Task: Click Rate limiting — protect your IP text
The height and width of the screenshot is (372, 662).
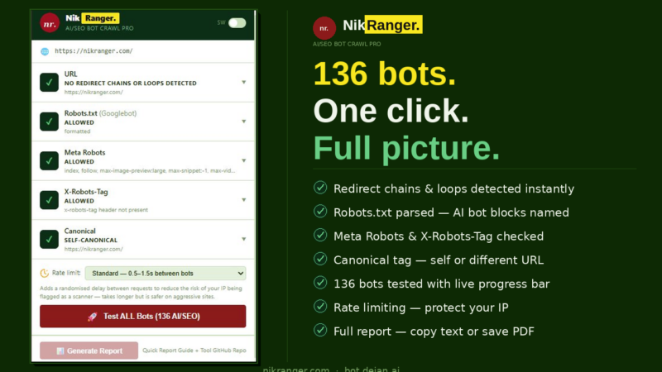Action: tap(421, 308)
